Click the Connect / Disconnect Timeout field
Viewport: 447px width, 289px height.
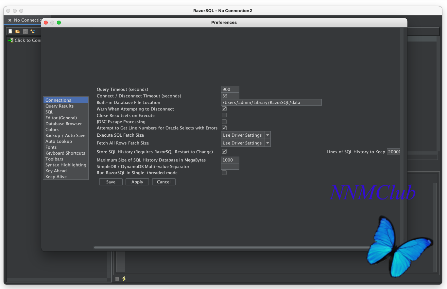(x=230, y=96)
